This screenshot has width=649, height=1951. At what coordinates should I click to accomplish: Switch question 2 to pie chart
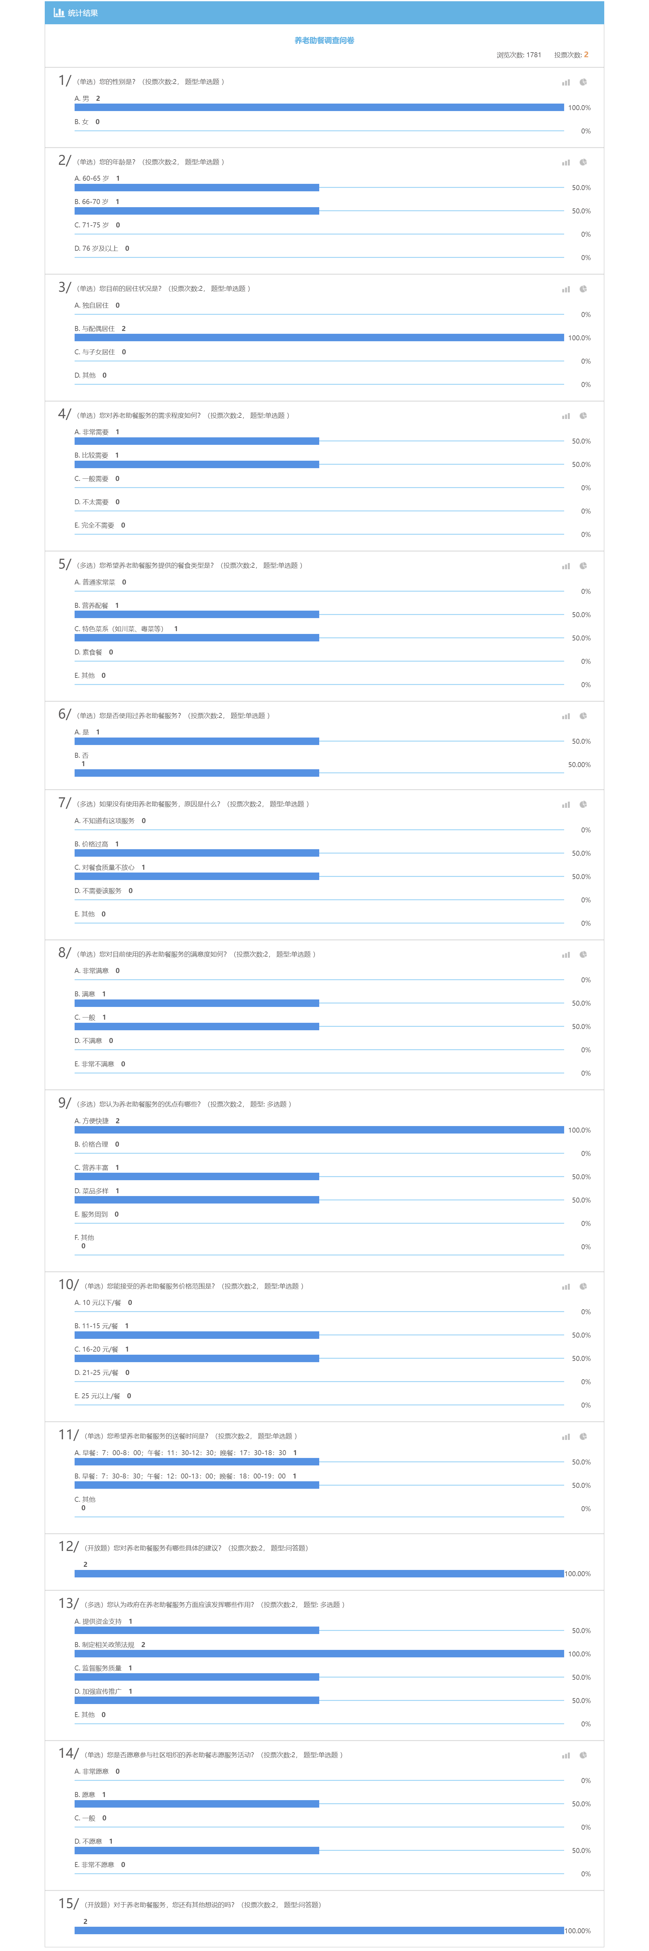tap(583, 162)
